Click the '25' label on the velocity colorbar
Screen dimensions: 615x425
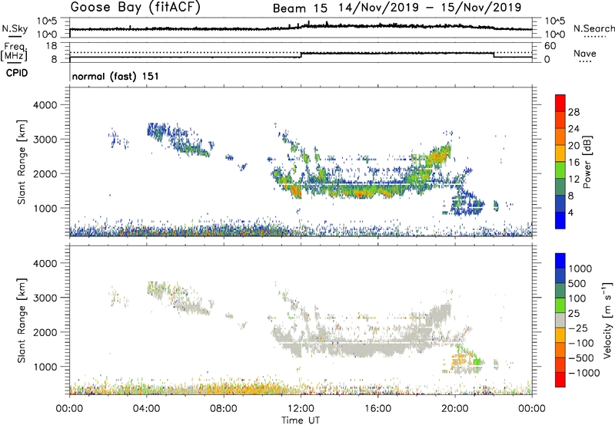tap(573, 314)
